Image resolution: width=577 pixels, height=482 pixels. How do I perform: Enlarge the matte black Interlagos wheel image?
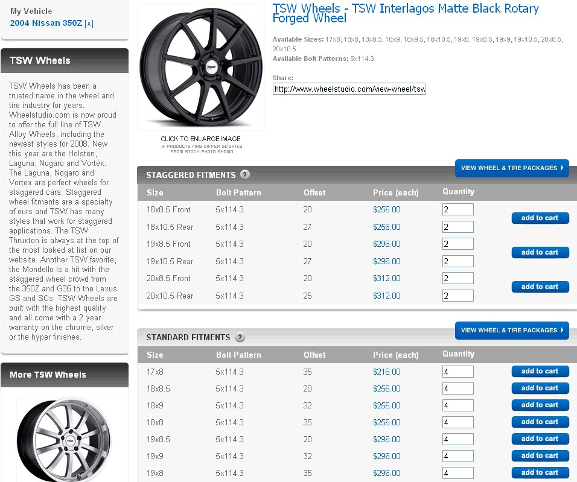[x=200, y=67]
